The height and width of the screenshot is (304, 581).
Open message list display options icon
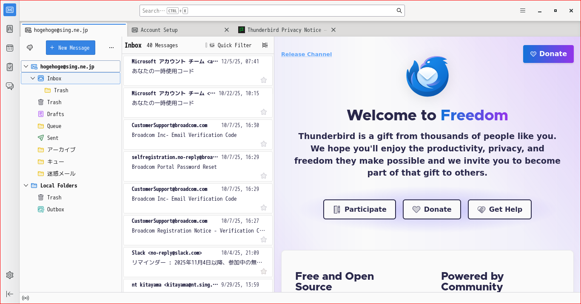pos(265,45)
